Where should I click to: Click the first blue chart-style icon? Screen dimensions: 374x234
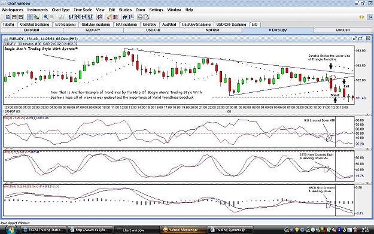(71, 17)
